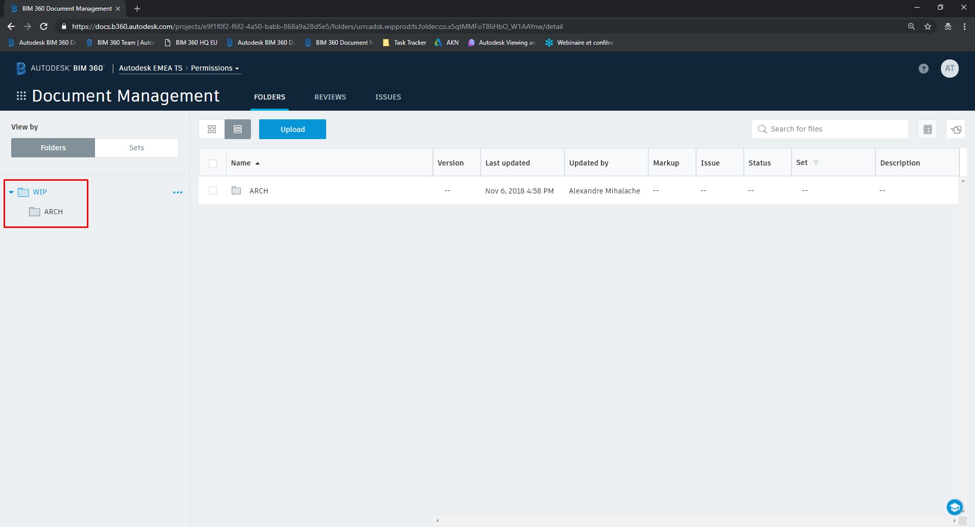
Task: Select the checkbox for the ARCH row
Action: coord(212,190)
